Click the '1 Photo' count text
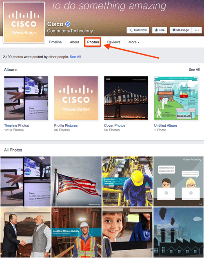This screenshot has width=204, height=258. pos(160,130)
